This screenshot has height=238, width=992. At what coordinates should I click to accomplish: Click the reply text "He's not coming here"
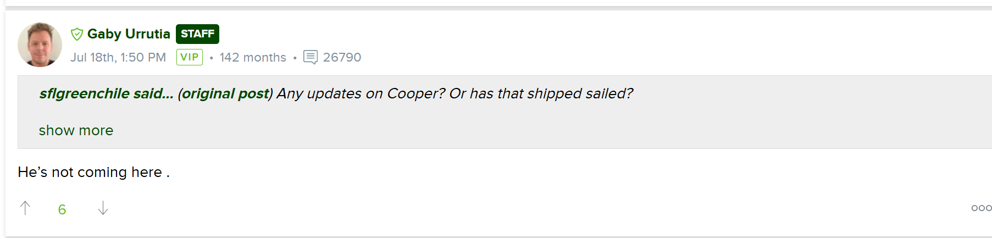90,172
